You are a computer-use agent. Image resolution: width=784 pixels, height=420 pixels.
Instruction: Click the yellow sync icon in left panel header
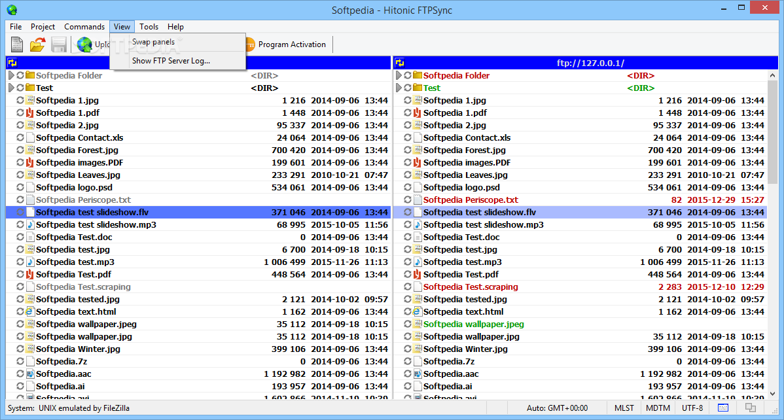pos(12,63)
